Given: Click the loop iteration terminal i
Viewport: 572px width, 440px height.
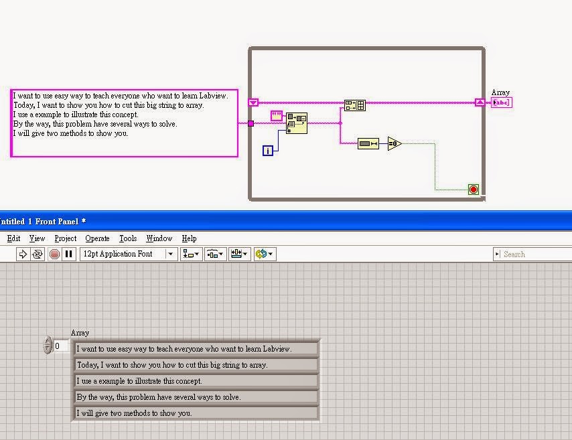Looking at the screenshot, I should tap(268, 150).
